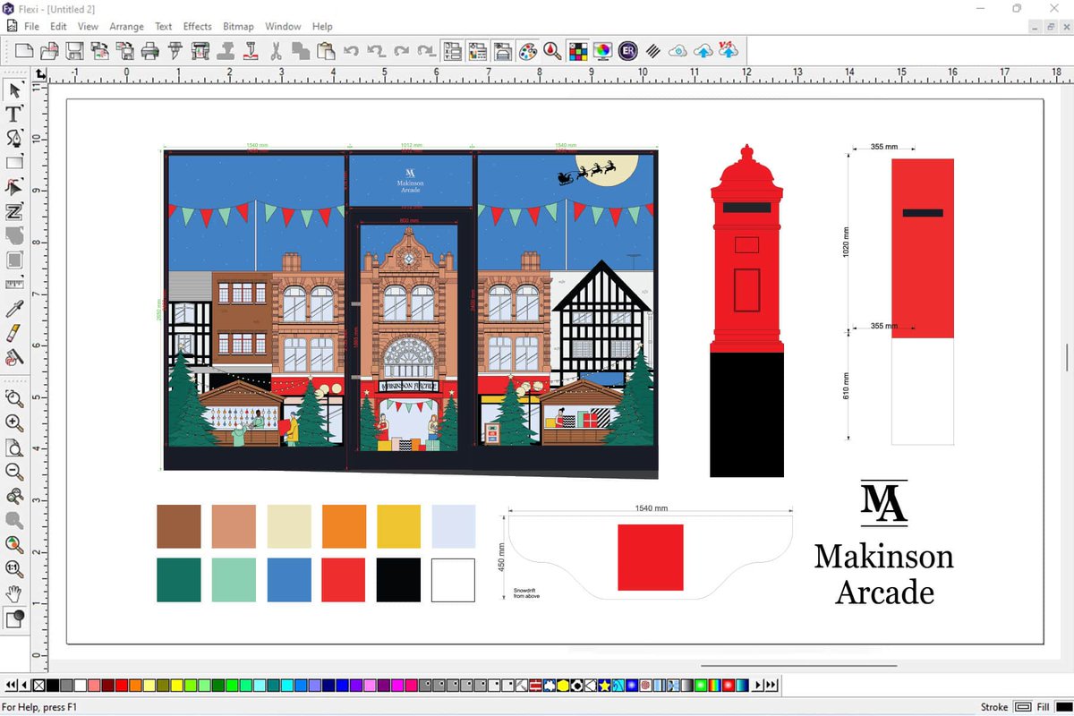Open the color palette painter icon
The image size is (1074, 716).
528,51
